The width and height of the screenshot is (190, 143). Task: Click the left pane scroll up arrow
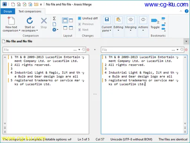(x=5, y=57)
